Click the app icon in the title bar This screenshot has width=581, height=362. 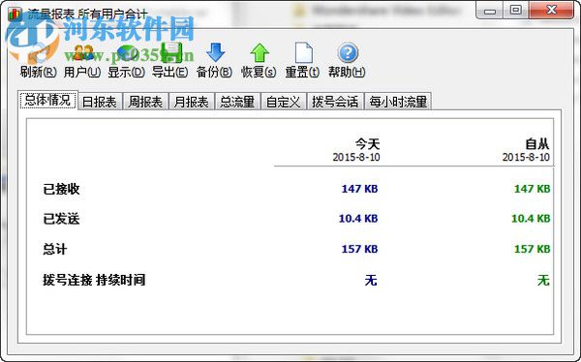(15, 15)
